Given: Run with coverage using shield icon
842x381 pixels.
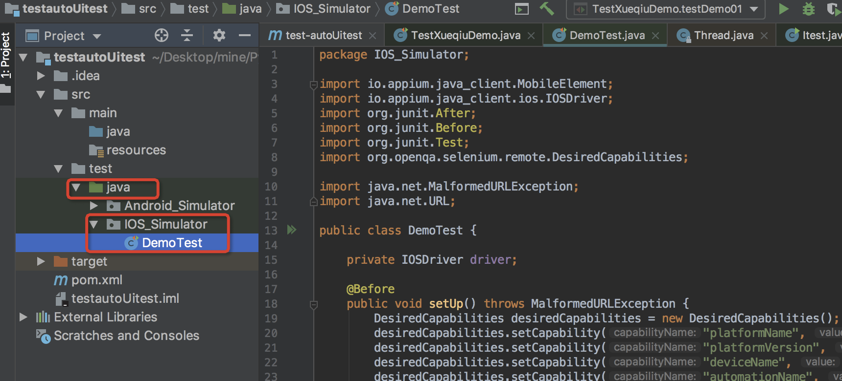Looking at the screenshot, I should [832, 9].
